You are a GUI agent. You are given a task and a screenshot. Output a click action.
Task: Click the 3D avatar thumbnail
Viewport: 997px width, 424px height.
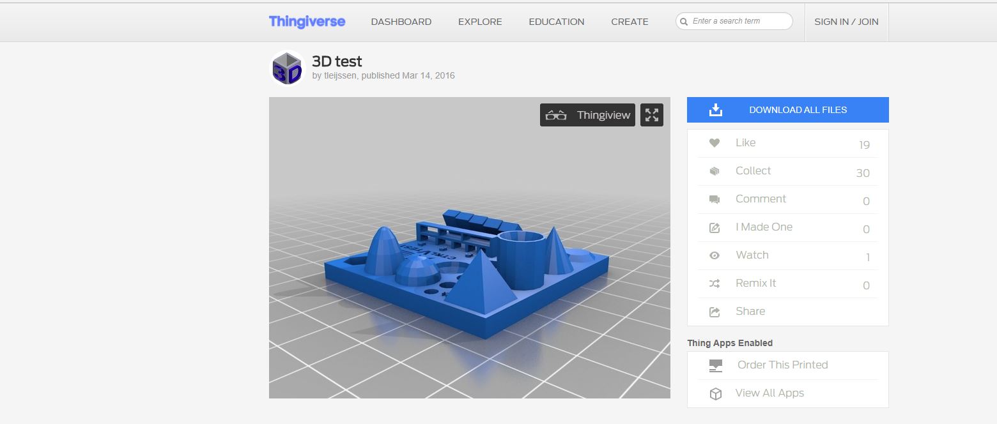point(287,68)
